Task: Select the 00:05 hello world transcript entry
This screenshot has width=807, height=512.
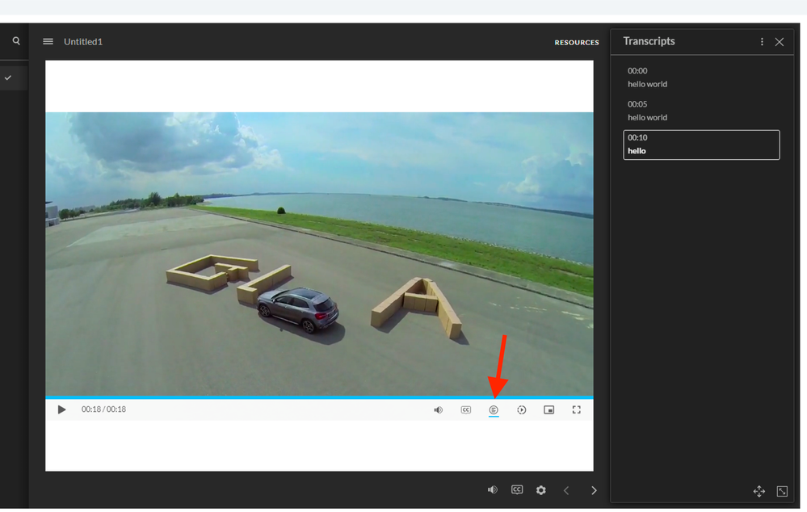Action: click(x=647, y=111)
